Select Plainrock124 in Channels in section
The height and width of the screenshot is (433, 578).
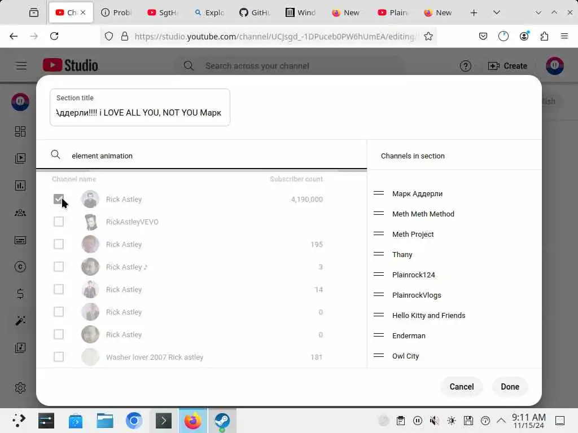[x=414, y=275]
